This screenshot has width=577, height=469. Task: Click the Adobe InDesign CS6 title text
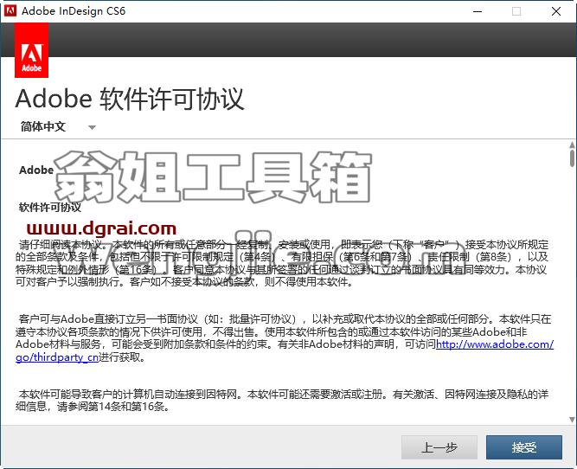[74, 11]
